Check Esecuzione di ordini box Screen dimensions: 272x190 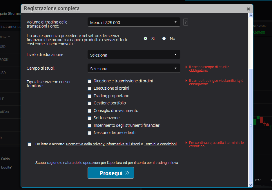90,88
